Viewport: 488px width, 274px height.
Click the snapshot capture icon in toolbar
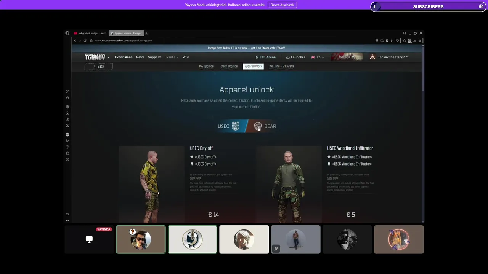pos(382,41)
